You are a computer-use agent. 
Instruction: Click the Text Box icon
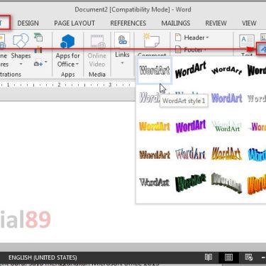pyautogui.click(x=247, y=42)
